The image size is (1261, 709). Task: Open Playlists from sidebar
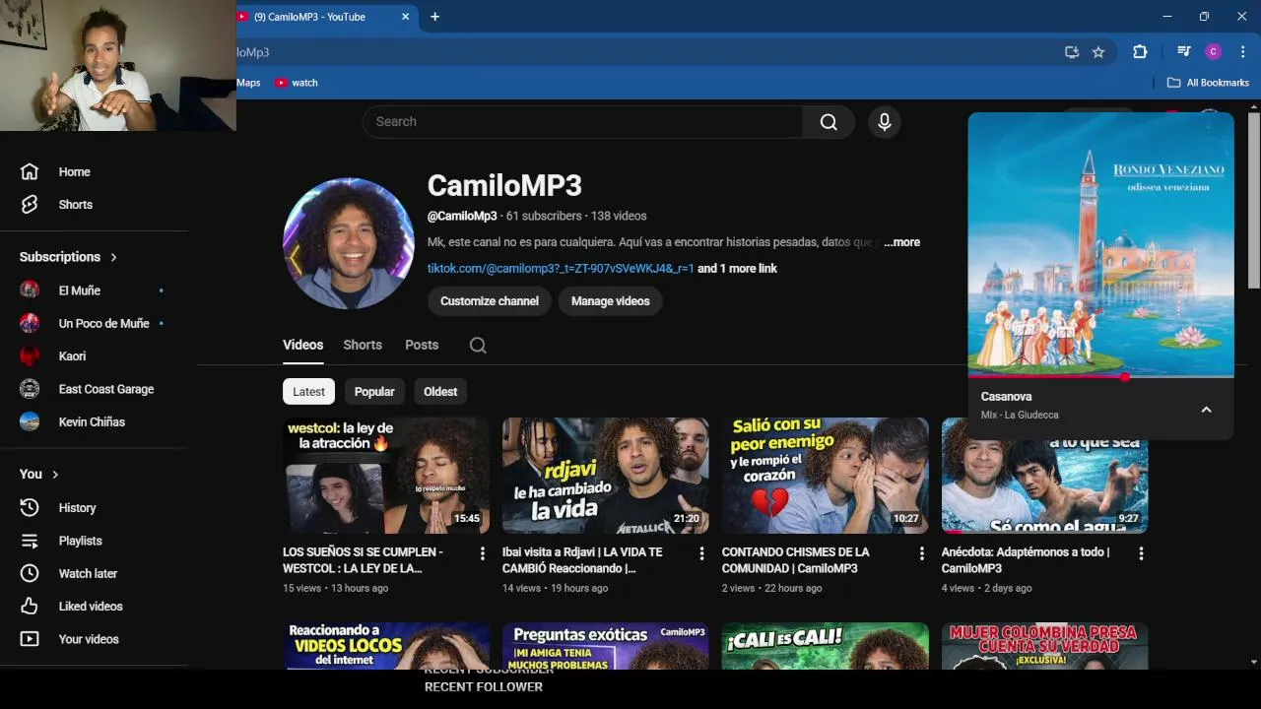pos(80,541)
